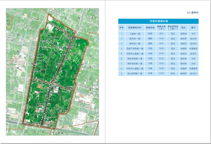This screenshot has height=144, width=211.
Task: Click the 村道村路路长制 table title banner
Action: click(158, 21)
